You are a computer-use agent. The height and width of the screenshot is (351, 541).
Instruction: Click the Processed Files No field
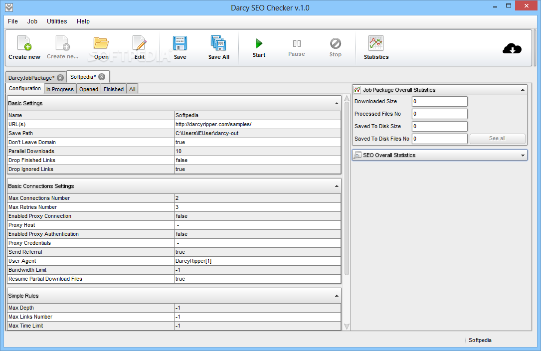tap(440, 114)
